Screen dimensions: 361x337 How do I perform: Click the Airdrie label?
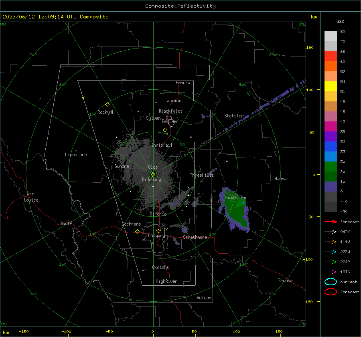158,214
